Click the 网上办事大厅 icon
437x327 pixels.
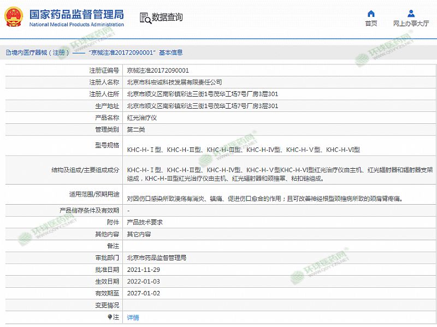[411, 14]
